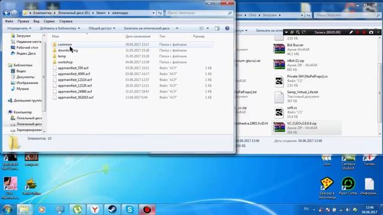Toggle the preview pane icon
This screenshot has width=383, height=215.
tap(217, 28)
